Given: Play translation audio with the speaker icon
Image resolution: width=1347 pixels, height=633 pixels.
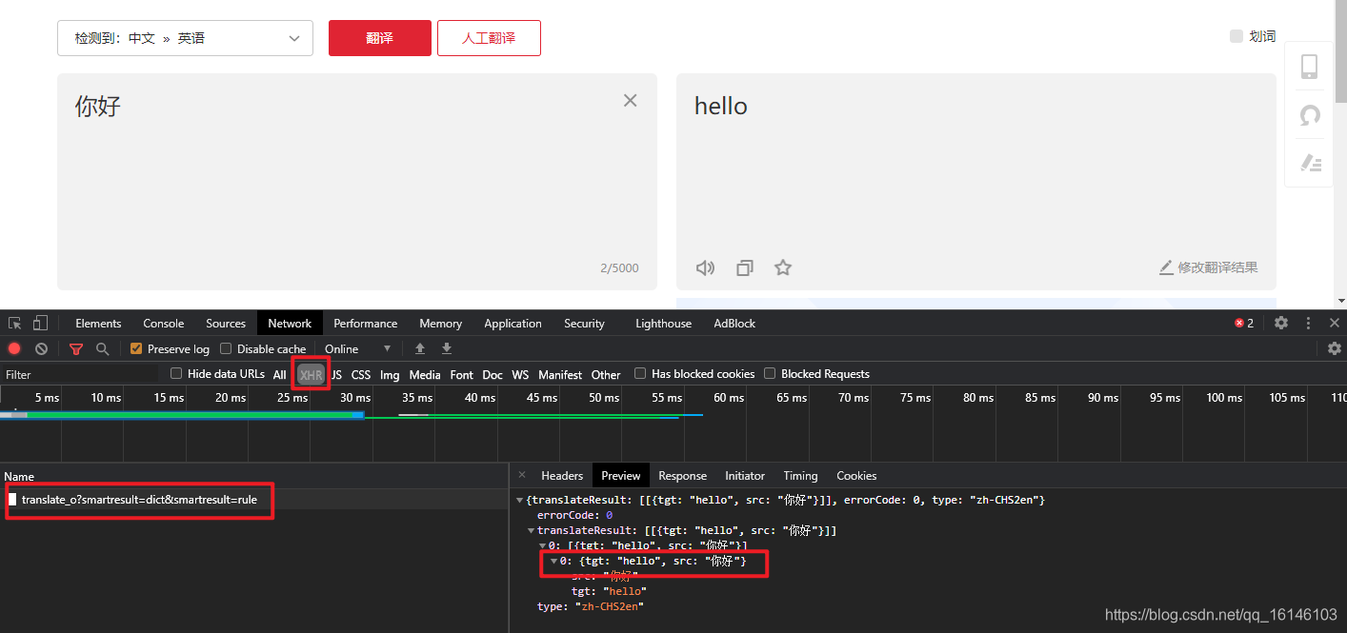Looking at the screenshot, I should [x=705, y=267].
